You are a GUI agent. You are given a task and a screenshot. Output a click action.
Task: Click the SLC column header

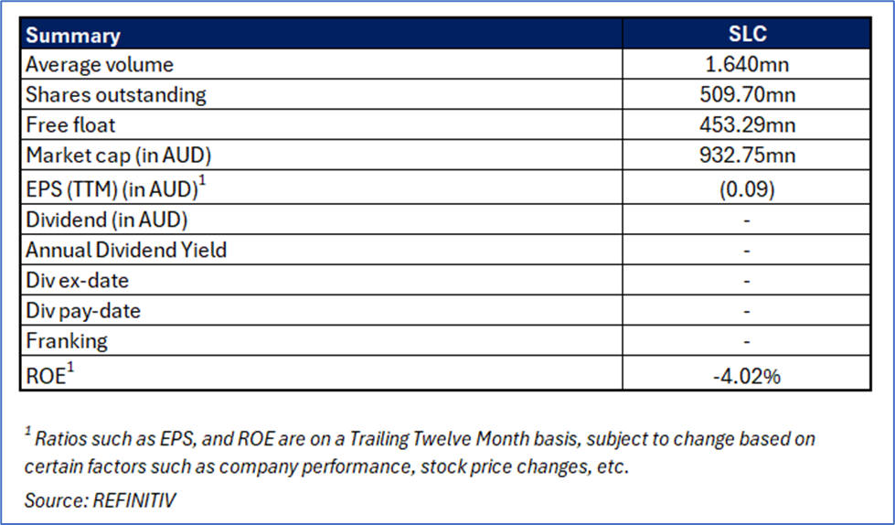click(x=747, y=36)
